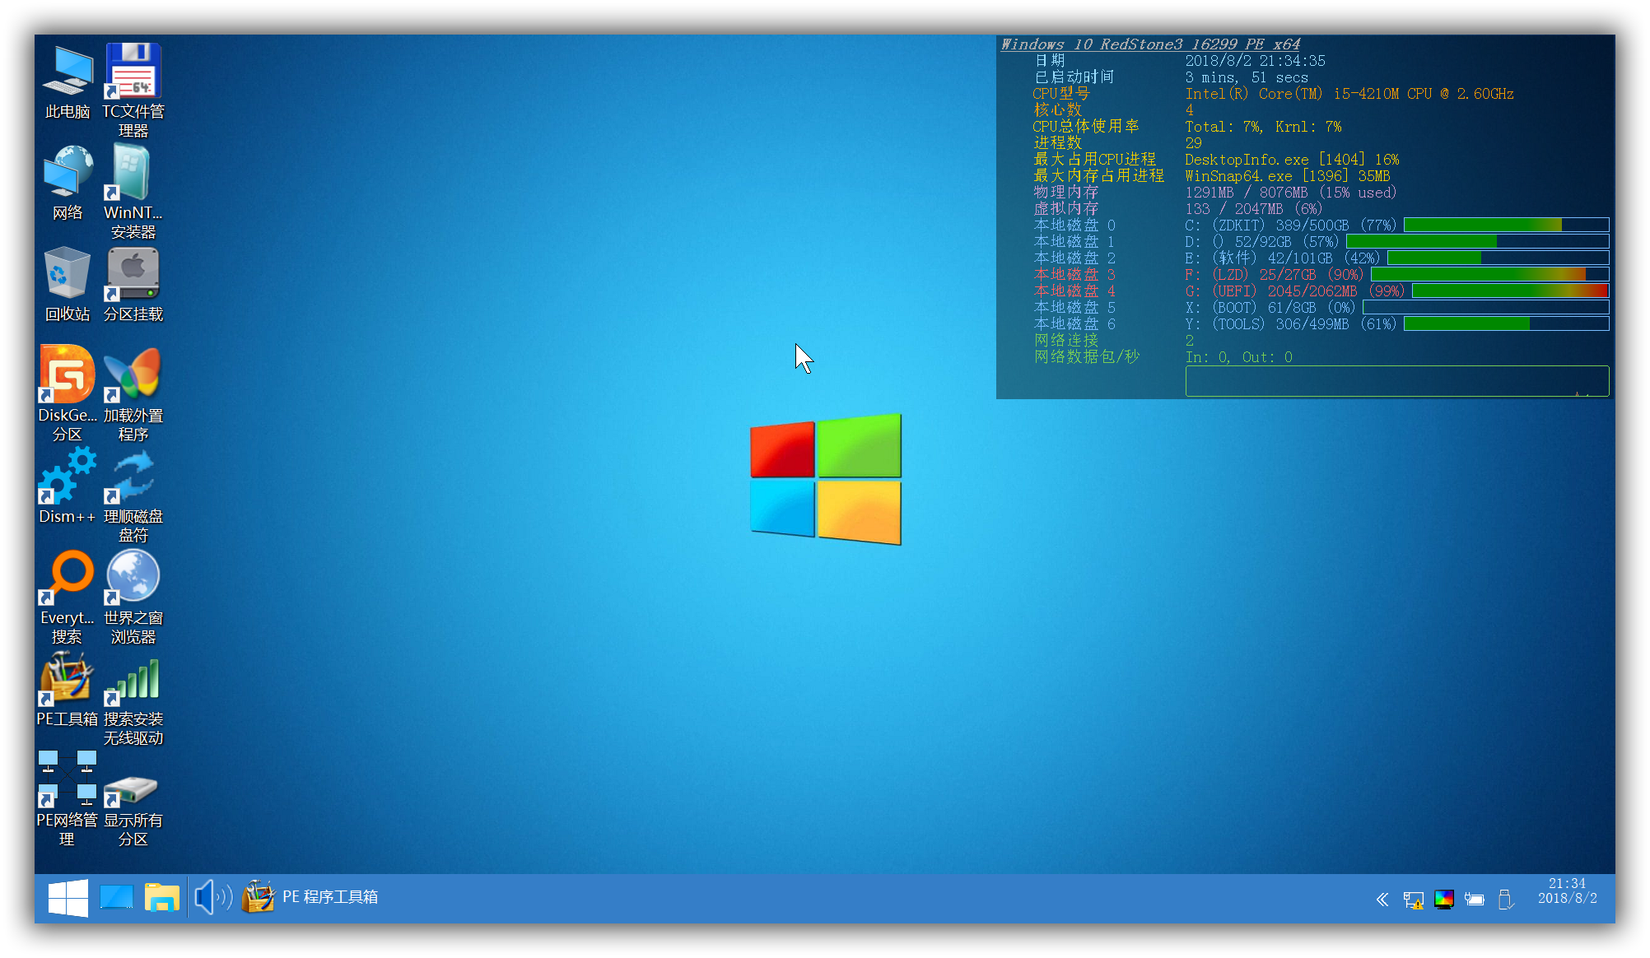The width and height of the screenshot is (1650, 958).
Task: Open the Windows Start button
Action: click(68, 897)
